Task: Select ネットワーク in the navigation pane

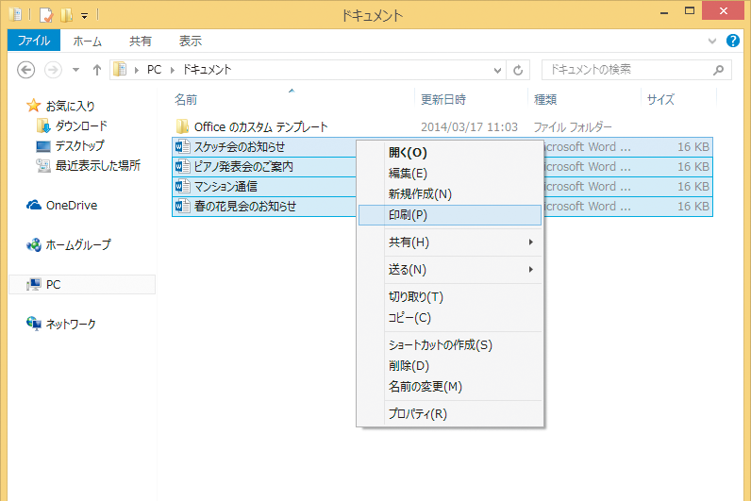Action: tap(71, 325)
